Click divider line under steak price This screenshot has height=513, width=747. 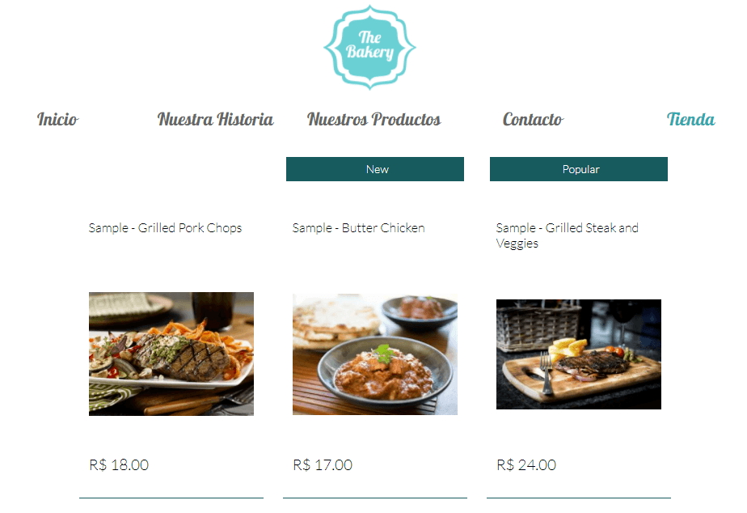579,498
